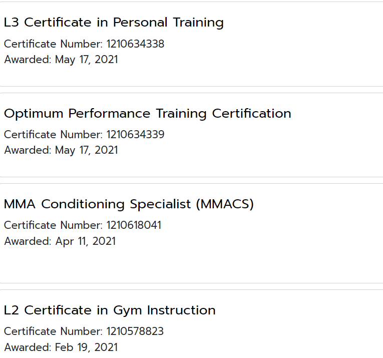Click the Certificate Number label in Optimum Performance card
This screenshot has height=358, width=383.
coord(53,135)
